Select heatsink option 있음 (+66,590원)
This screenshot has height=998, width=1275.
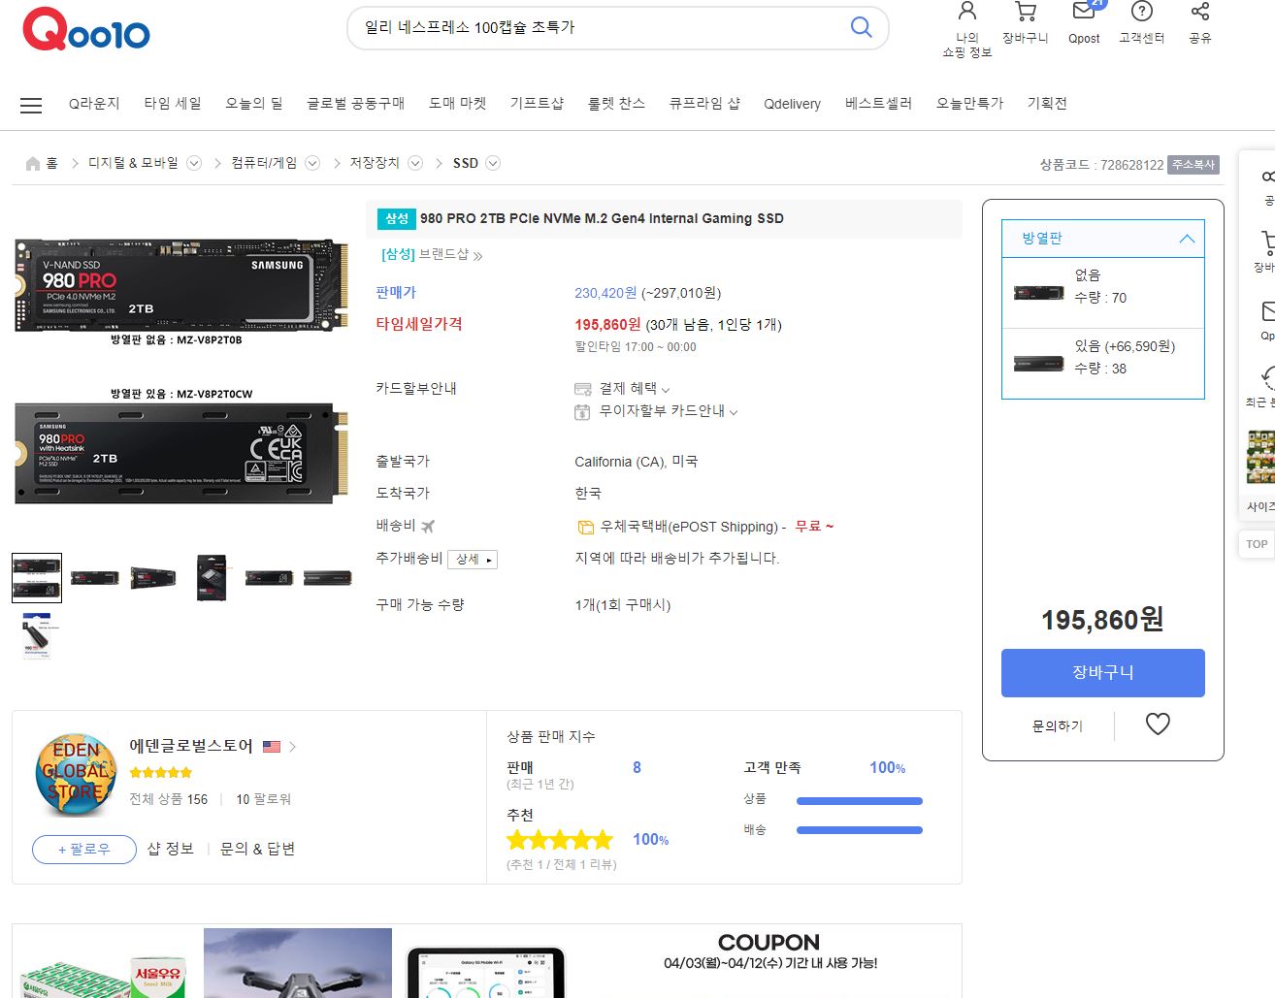[1102, 363]
